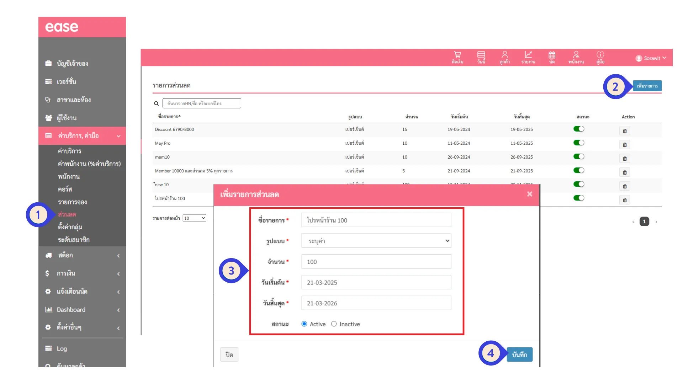Delete the Discount 6790/8000 row via trash icon

(625, 131)
